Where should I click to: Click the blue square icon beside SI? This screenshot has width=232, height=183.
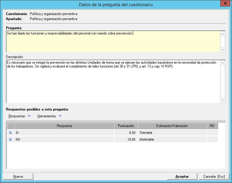pyautogui.click(x=10, y=133)
